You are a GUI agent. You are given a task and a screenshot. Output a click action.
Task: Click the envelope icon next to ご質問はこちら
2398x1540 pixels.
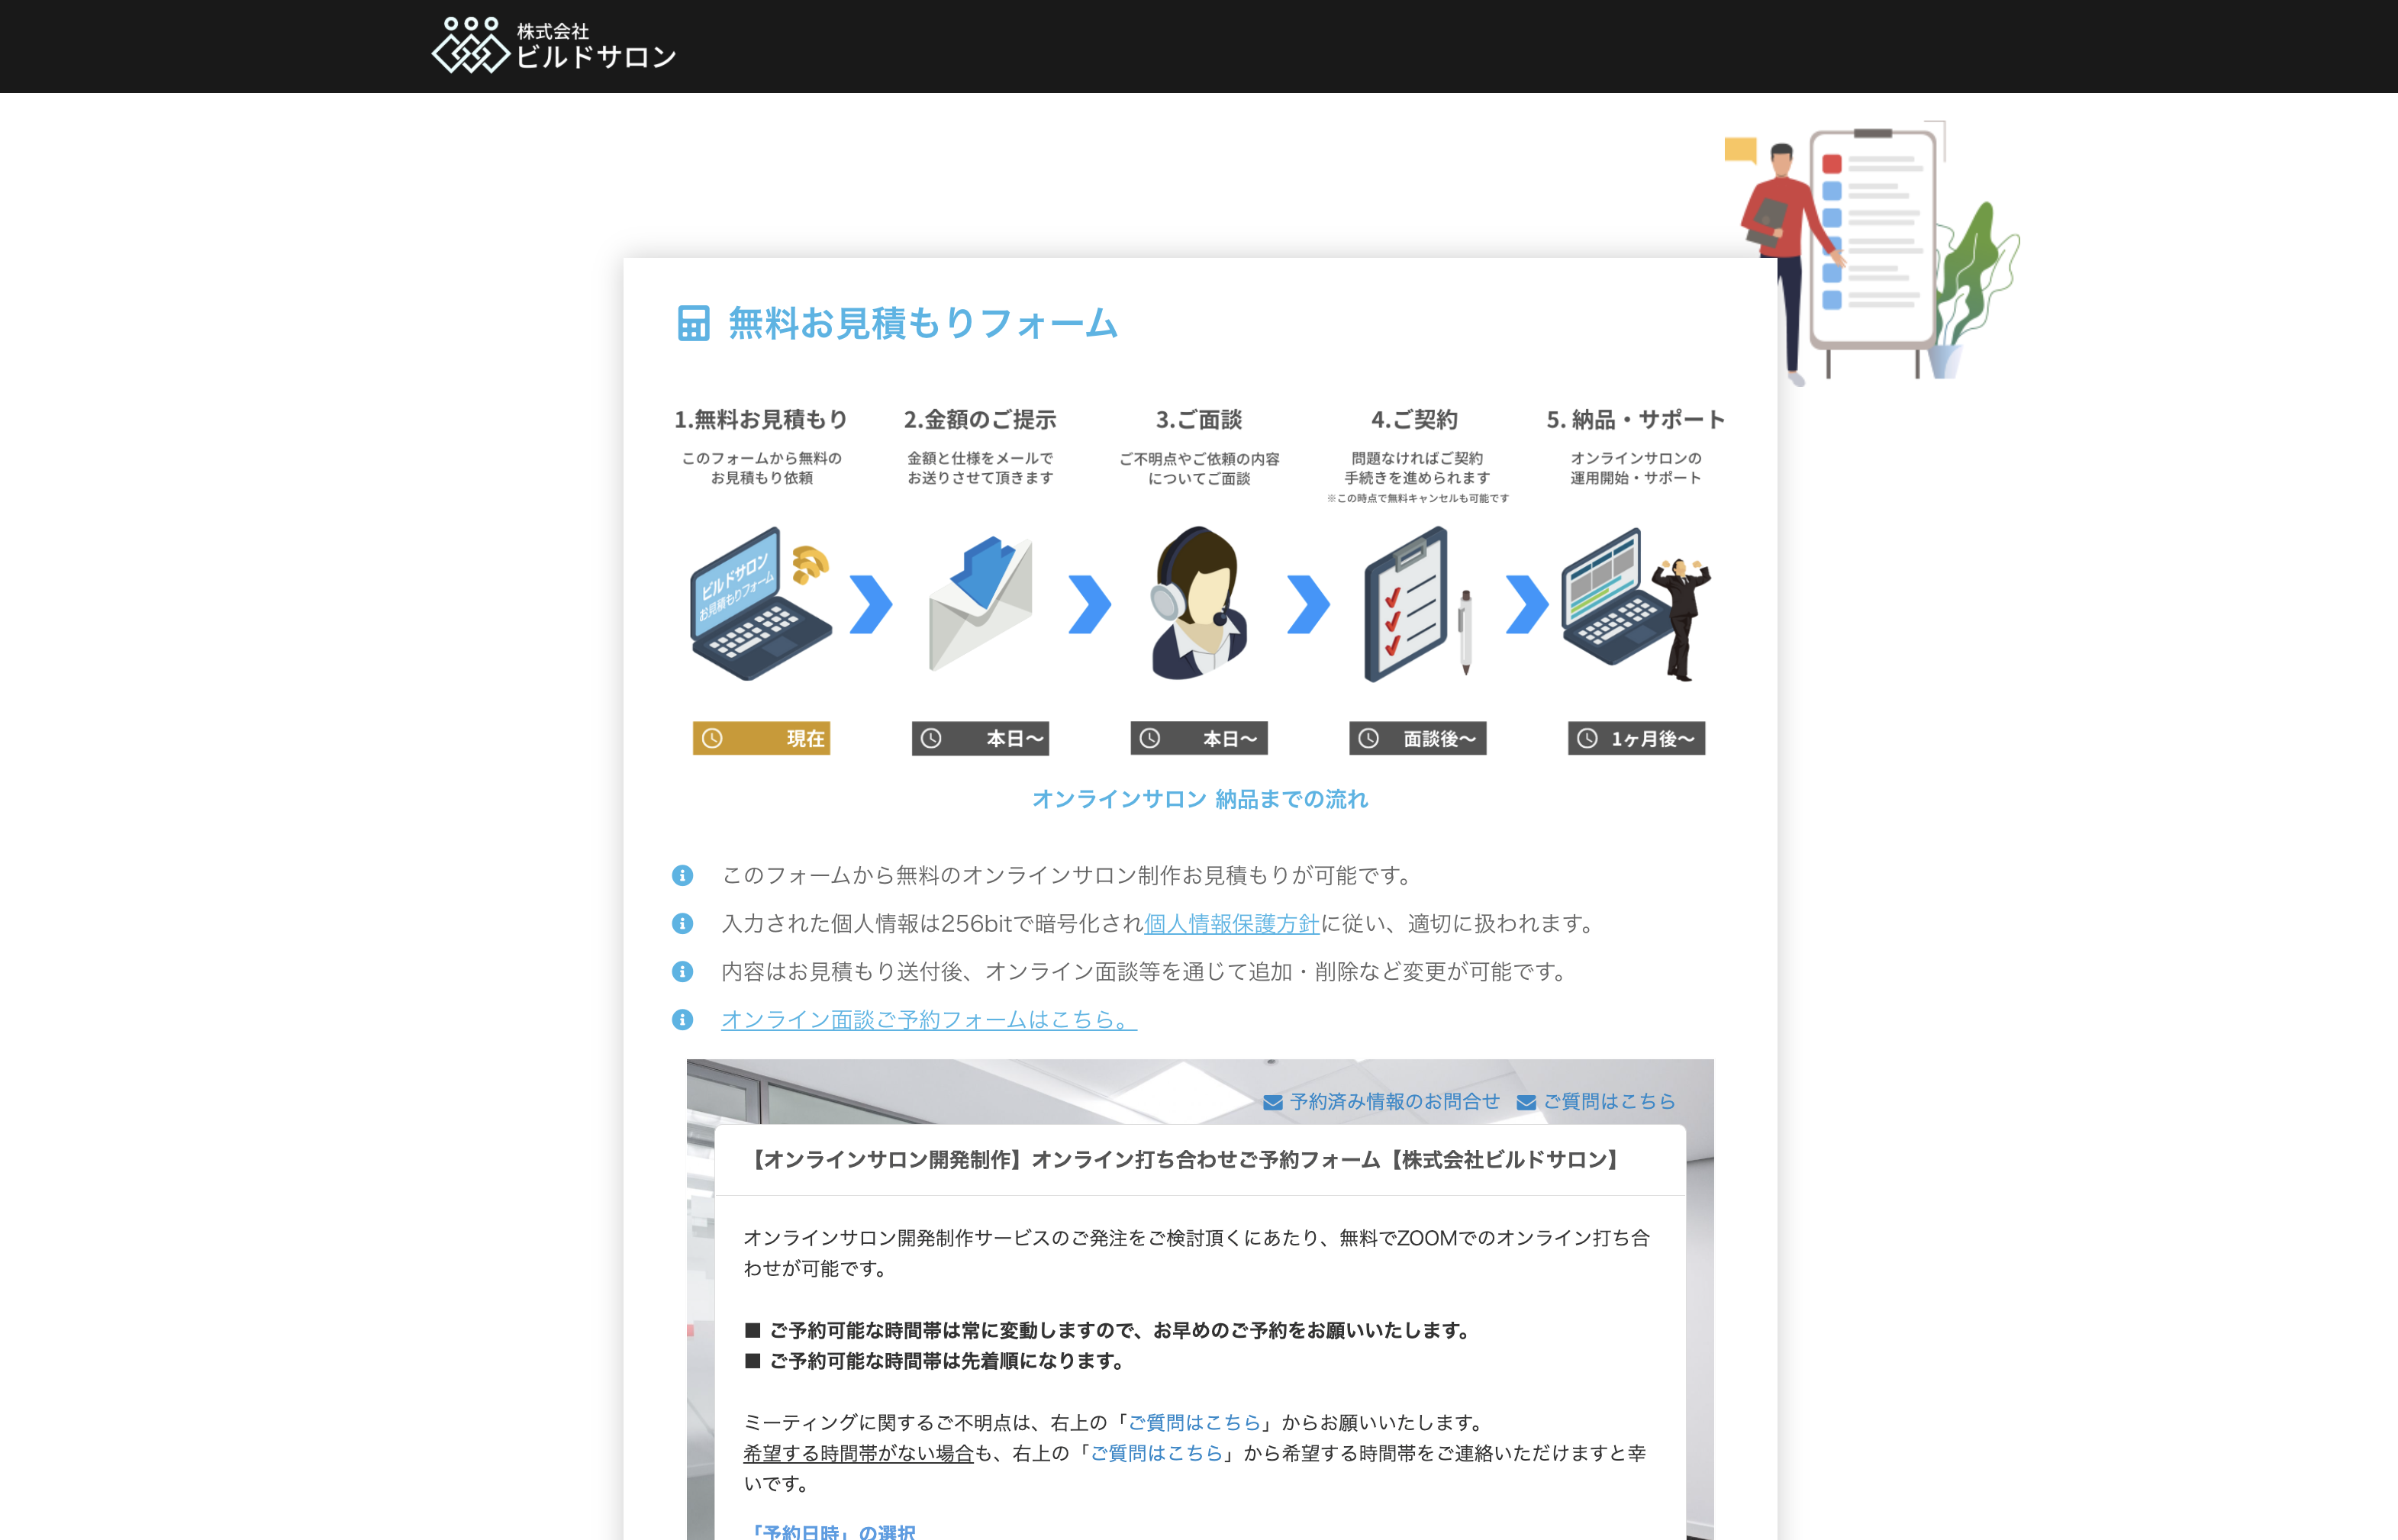tap(1527, 1101)
